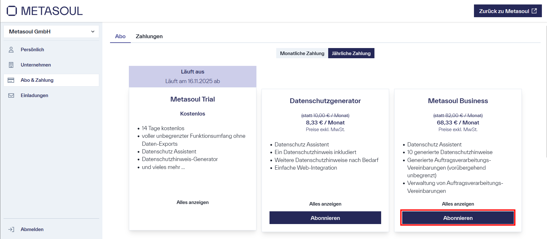
Task: Click the 'Läuft am 16.11.2025 ab' notice
Action: coord(193,81)
